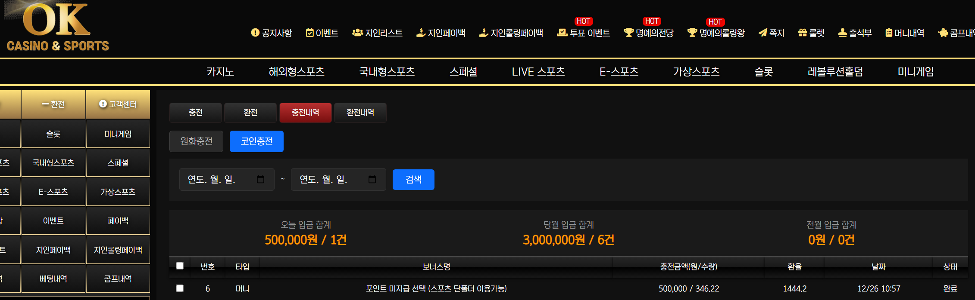This screenshot has width=975, height=300.
Task: Toggle the select-all checkbox in table header
Action: tap(180, 266)
